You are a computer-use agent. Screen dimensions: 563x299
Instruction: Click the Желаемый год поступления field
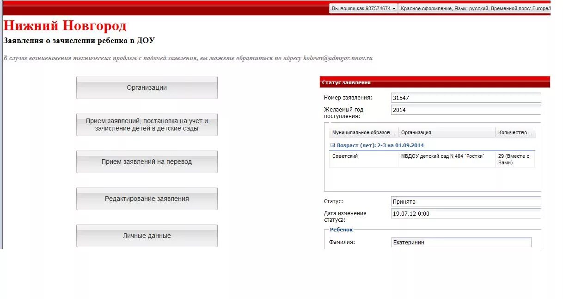[466, 110]
